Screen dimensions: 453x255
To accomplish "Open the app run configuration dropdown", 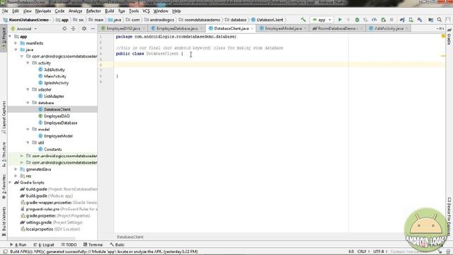I will 322,20.
